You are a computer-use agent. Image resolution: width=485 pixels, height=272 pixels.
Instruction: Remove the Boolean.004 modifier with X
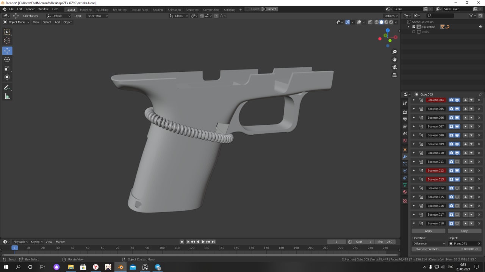pyautogui.click(x=479, y=100)
